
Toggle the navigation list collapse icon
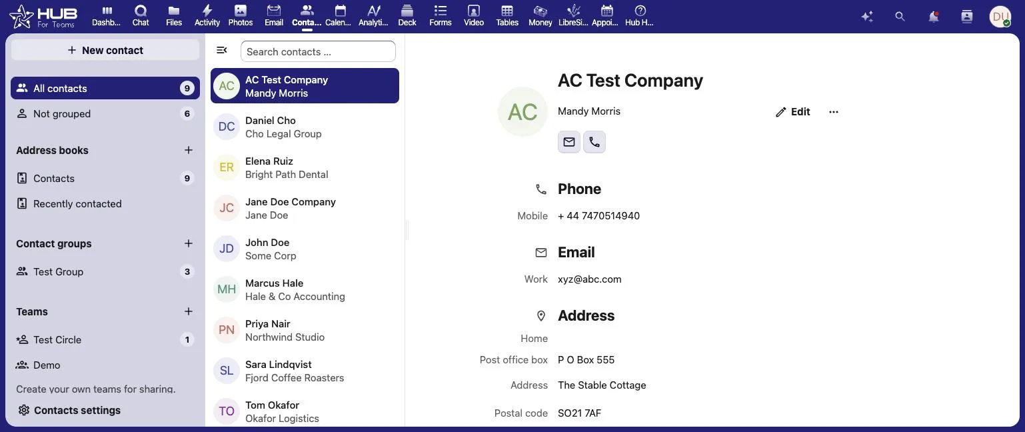click(222, 51)
